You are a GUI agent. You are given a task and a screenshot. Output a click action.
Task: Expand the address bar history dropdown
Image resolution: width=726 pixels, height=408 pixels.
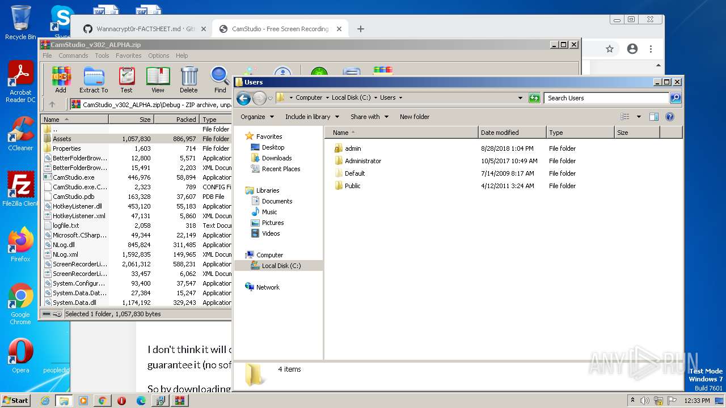[x=520, y=98]
